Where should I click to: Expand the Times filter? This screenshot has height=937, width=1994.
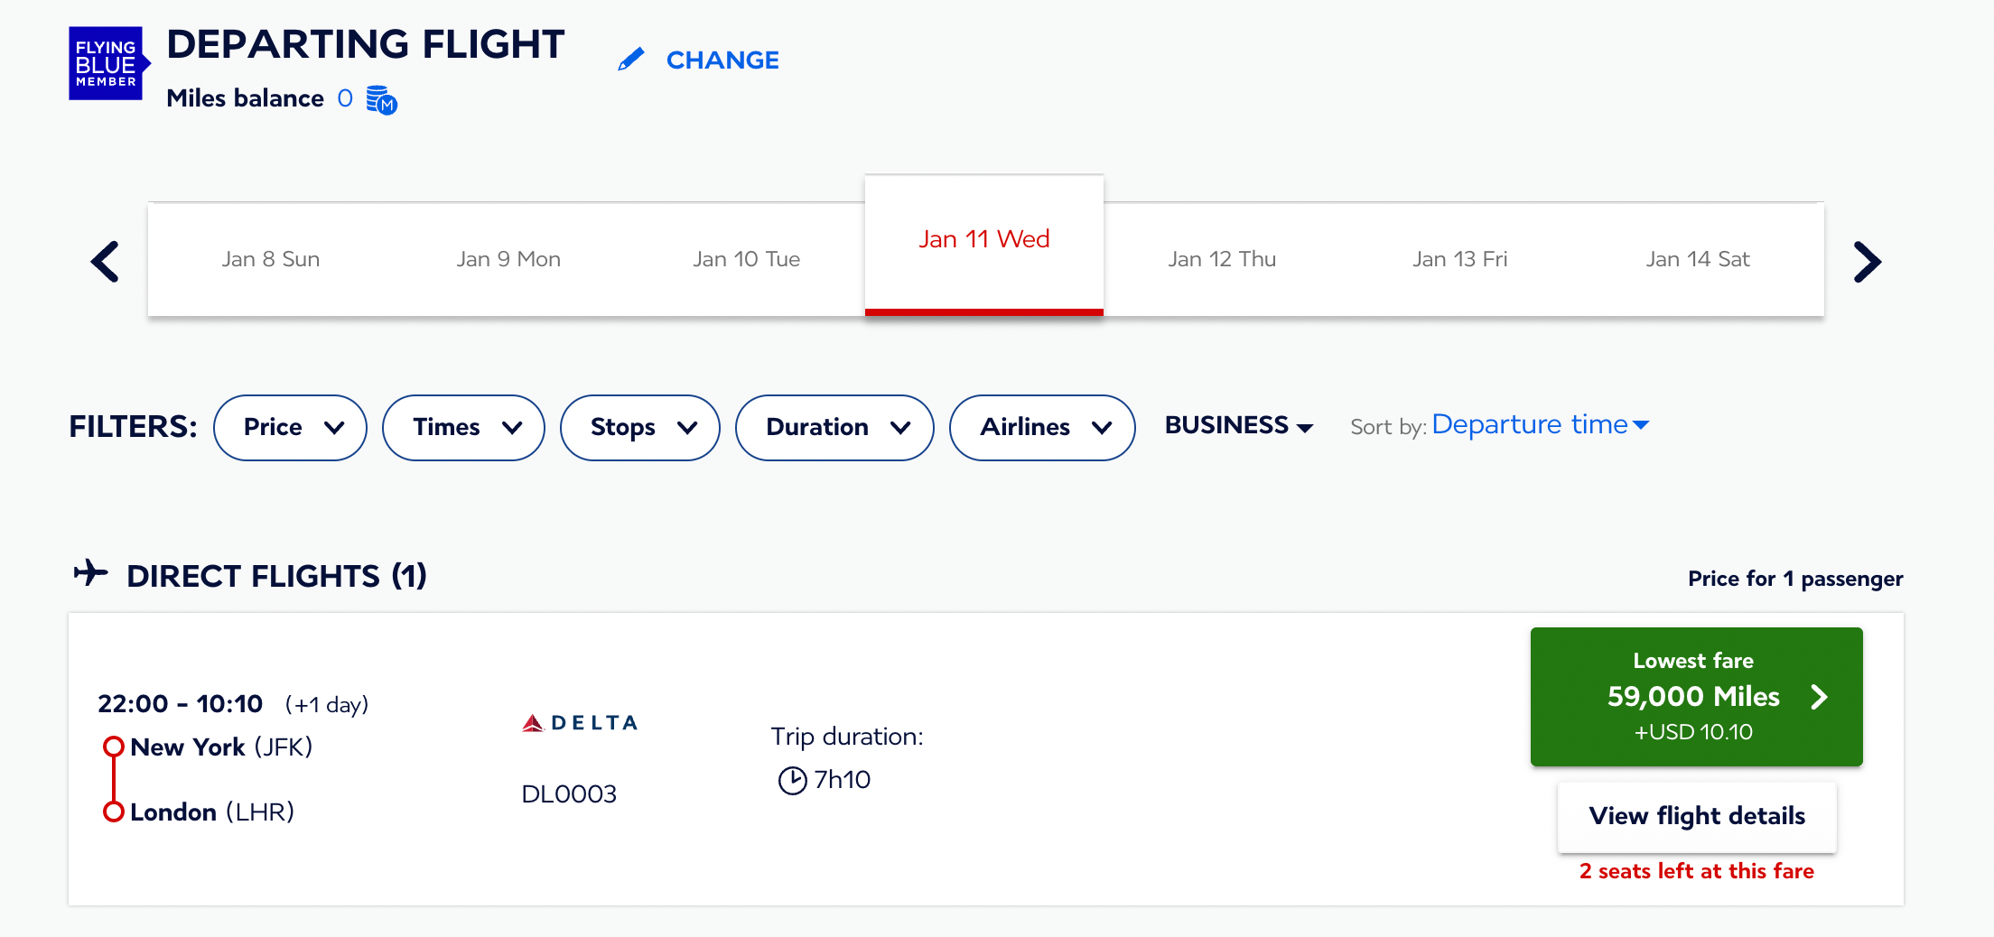[x=463, y=427]
